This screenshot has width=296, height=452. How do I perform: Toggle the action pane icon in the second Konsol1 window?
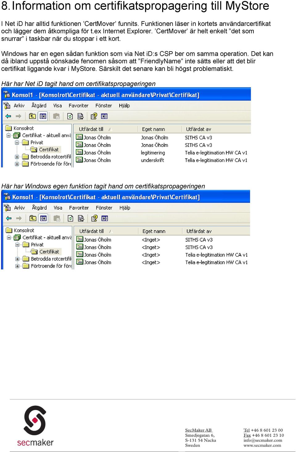(x=105, y=218)
